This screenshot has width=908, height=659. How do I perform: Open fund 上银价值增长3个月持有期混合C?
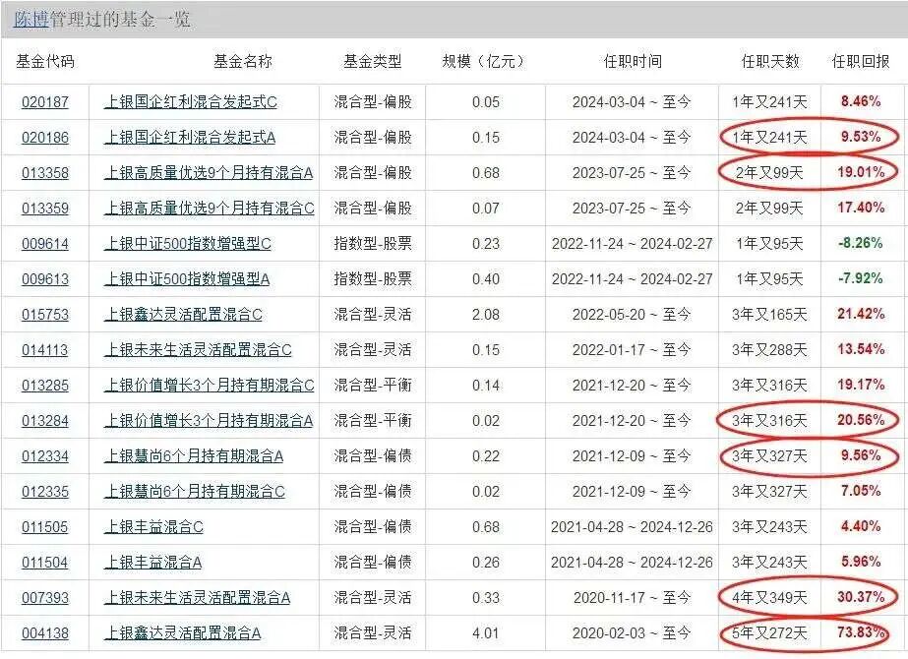coord(210,386)
